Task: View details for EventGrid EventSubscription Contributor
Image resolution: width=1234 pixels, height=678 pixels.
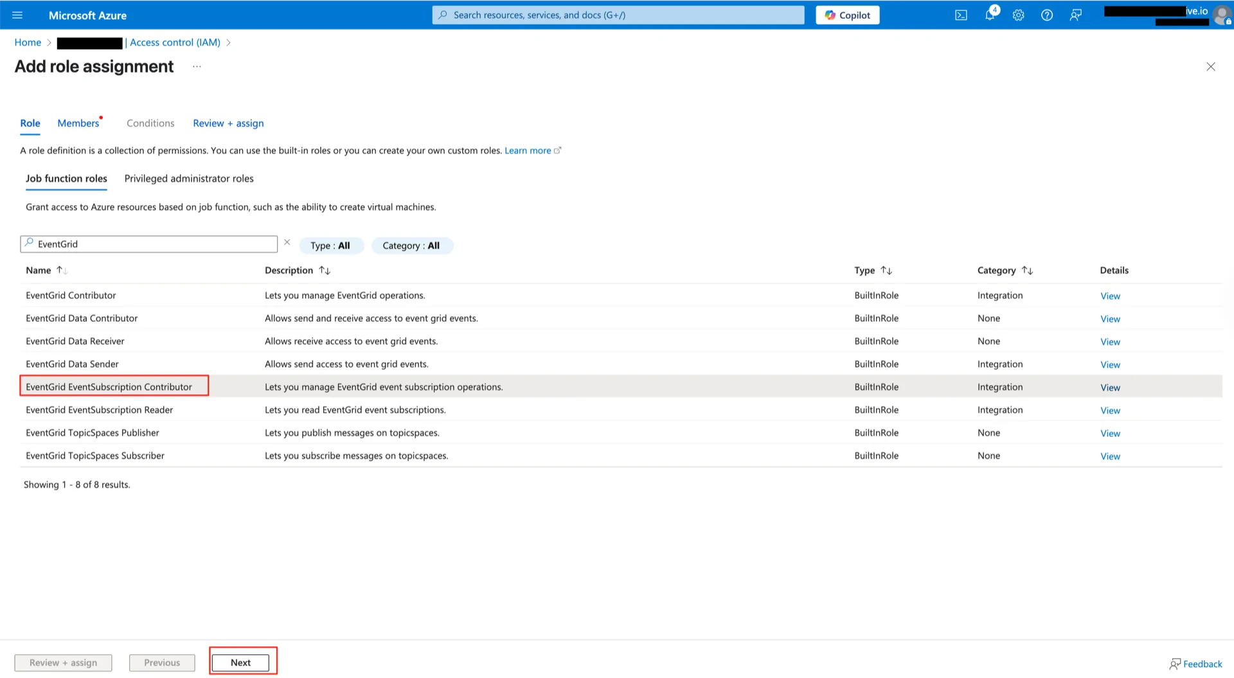Action: pyautogui.click(x=1110, y=388)
